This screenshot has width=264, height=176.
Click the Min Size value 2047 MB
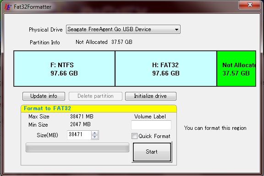coord(81,124)
